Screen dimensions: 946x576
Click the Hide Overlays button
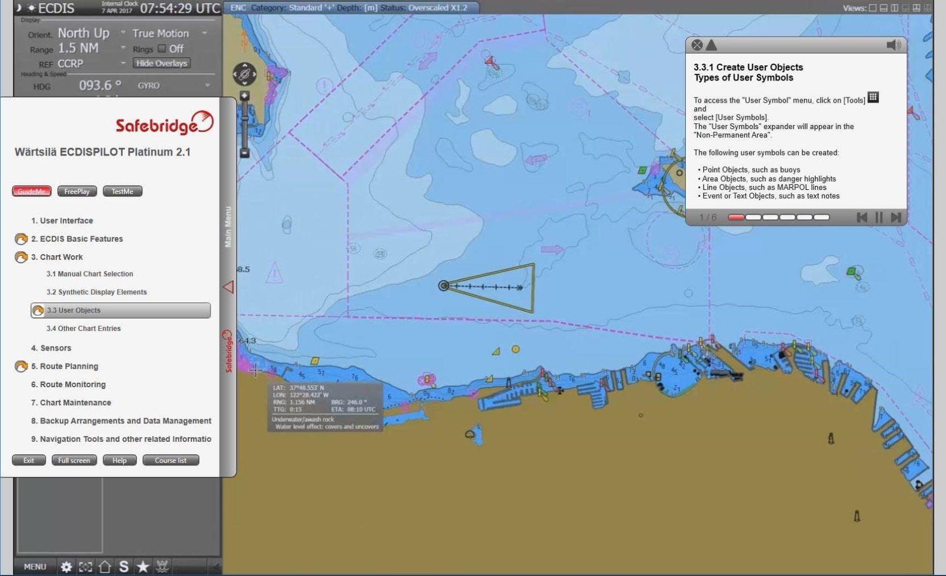[x=162, y=63]
